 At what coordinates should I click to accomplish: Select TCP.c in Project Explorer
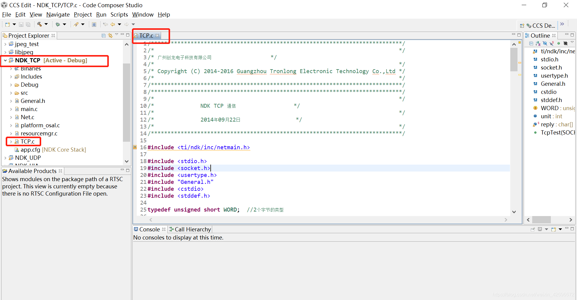click(x=27, y=142)
